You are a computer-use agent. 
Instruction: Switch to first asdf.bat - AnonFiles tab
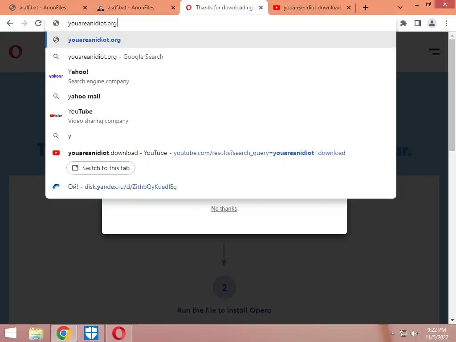pyautogui.click(x=43, y=8)
